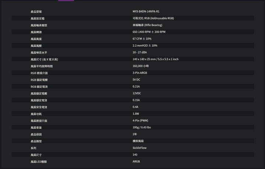The image size is (265, 169).
Task: Select the SickleFlow series value
Action: [139, 148]
